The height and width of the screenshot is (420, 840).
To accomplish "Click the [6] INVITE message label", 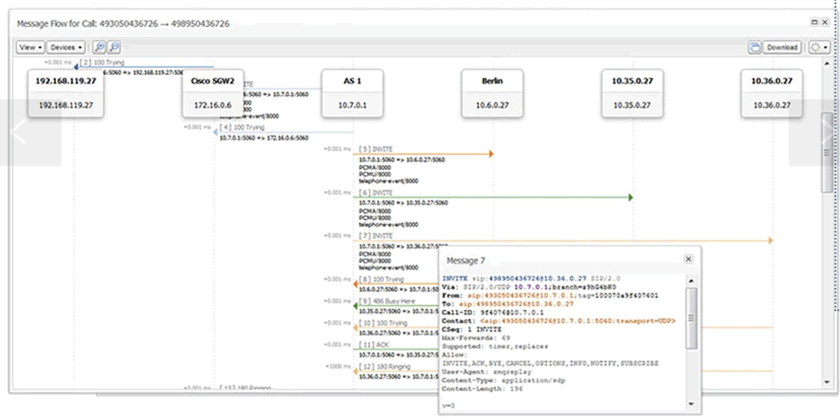I will (x=376, y=193).
